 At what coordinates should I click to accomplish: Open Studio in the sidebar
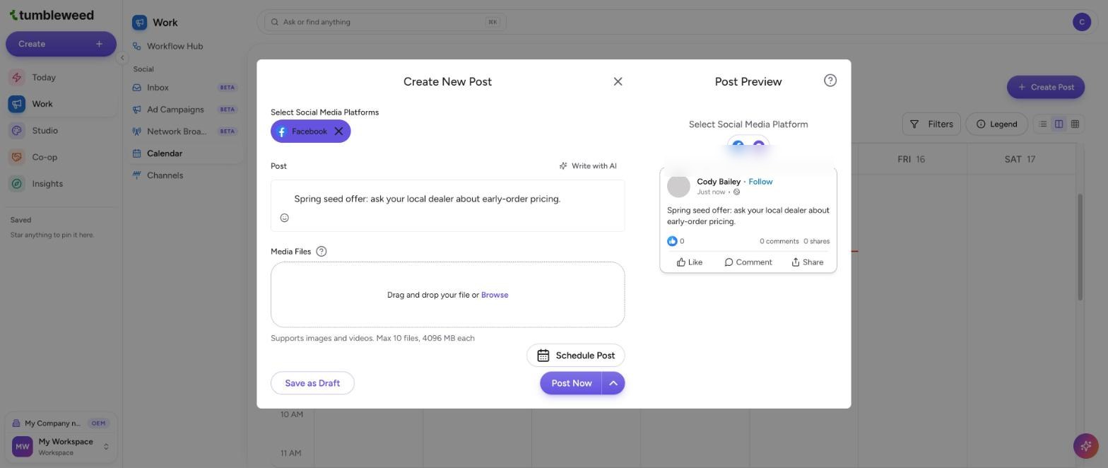tap(61, 131)
